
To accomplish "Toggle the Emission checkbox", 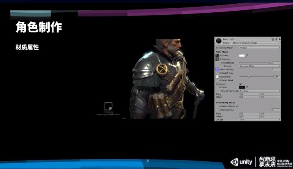I will coord(241,84).
